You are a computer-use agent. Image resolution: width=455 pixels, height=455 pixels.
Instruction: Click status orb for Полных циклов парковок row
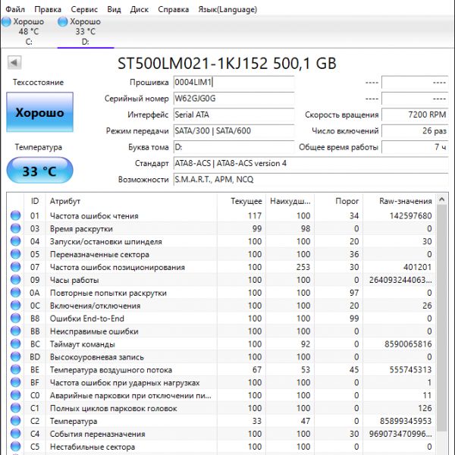[15, 408]
